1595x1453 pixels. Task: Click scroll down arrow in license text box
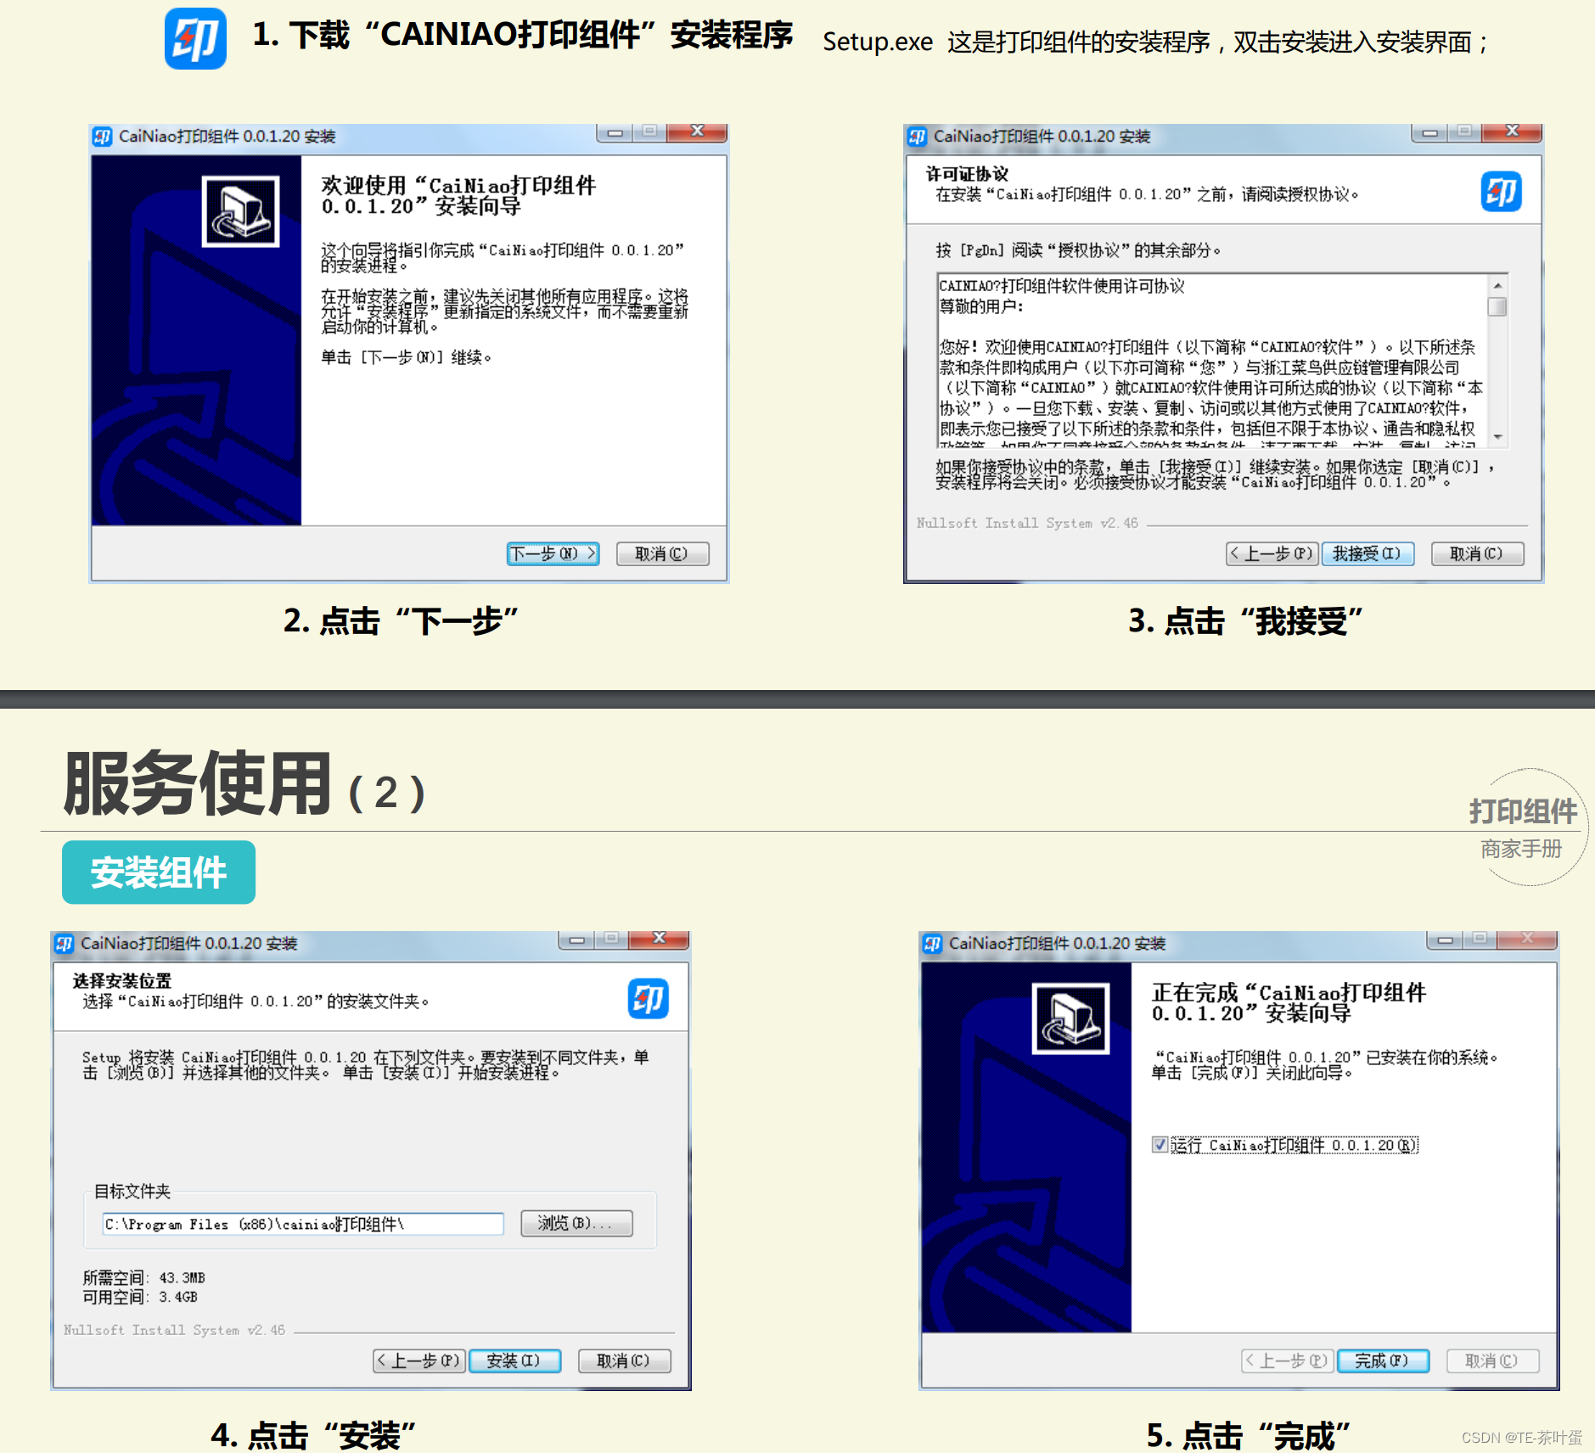coord(1497,436)
